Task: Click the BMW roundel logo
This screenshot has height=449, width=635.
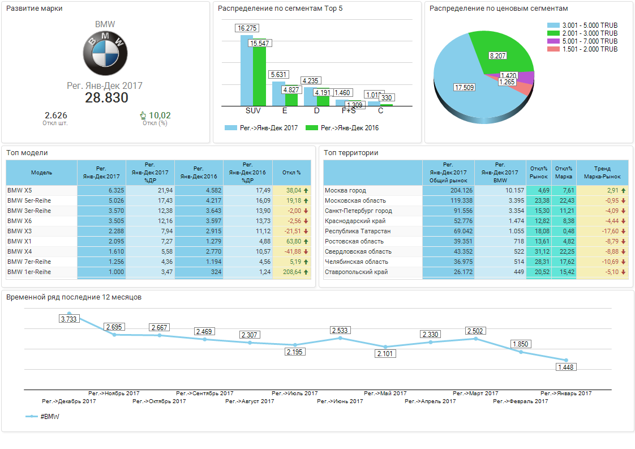Action: tap(105, 53)
